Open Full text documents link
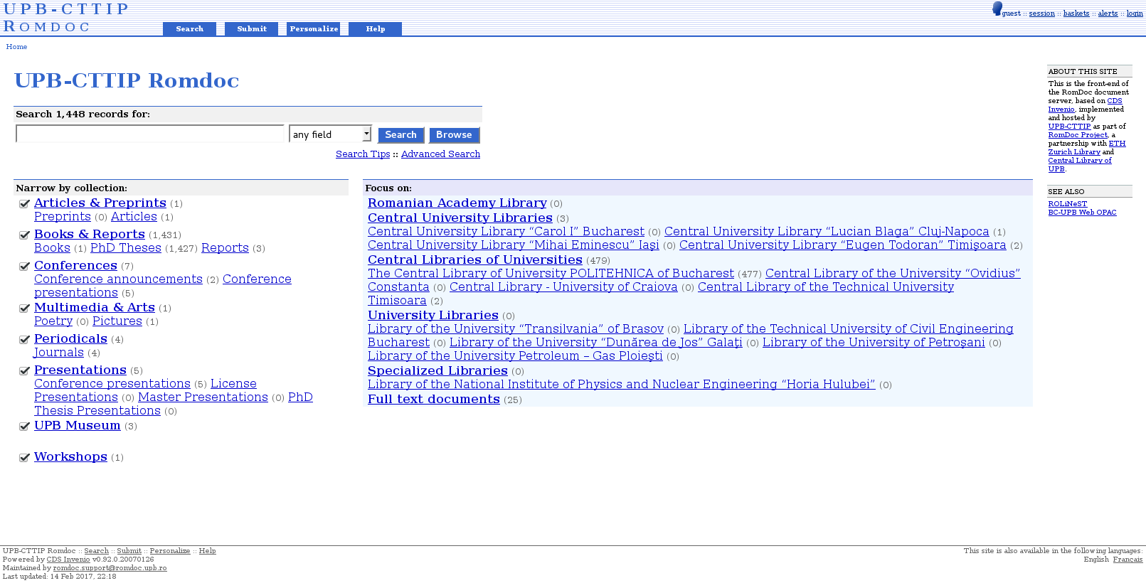Screen dimensions: 1146x583 click(x=434, y=400)
